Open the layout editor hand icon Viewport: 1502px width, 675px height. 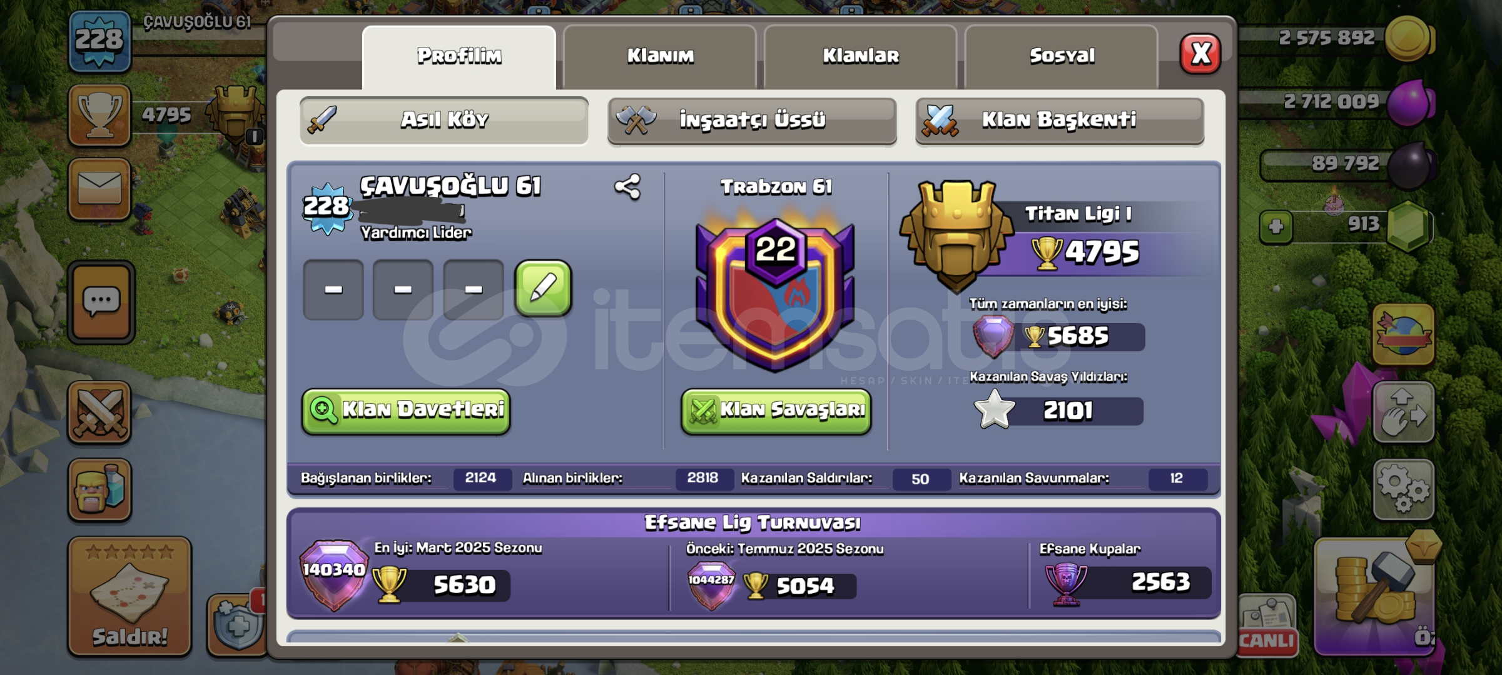point(1403,412)
